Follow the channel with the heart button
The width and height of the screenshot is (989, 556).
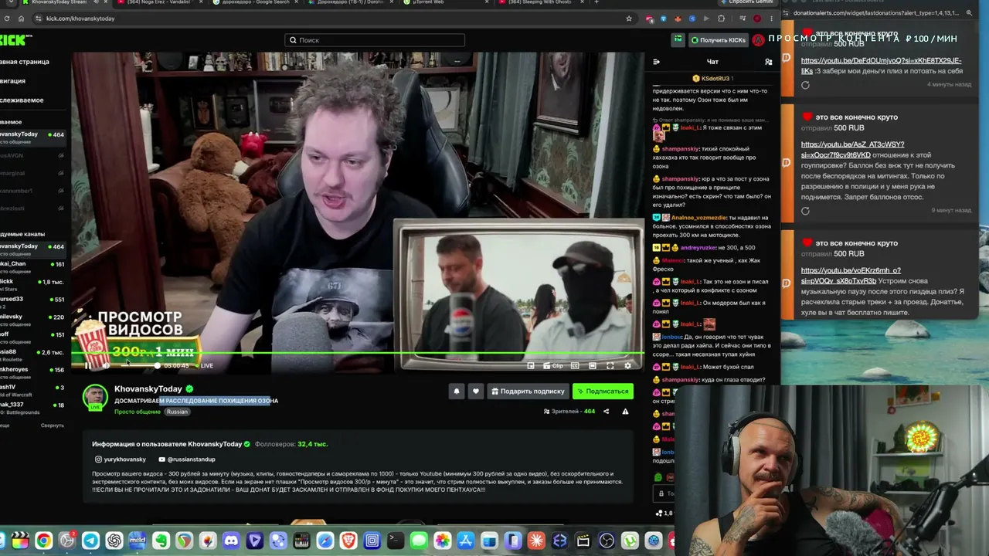click(476, 392)
